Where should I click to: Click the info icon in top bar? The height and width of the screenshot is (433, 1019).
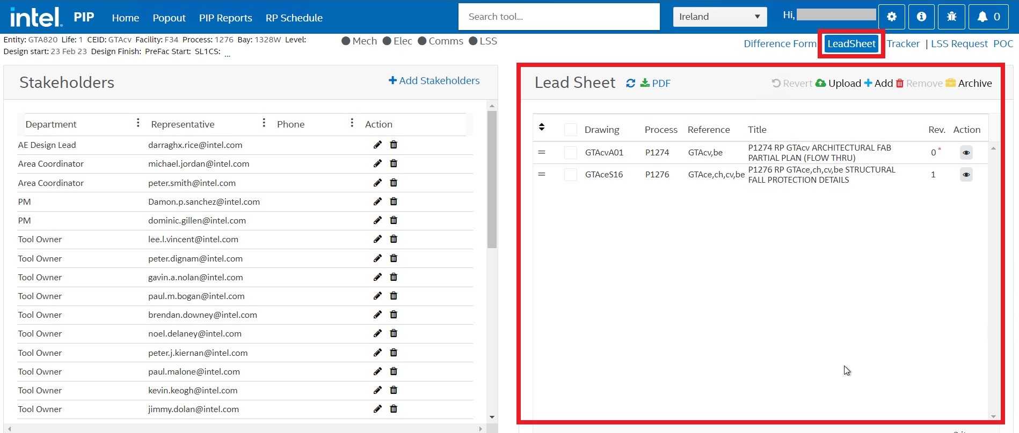(x=921, y=17)
